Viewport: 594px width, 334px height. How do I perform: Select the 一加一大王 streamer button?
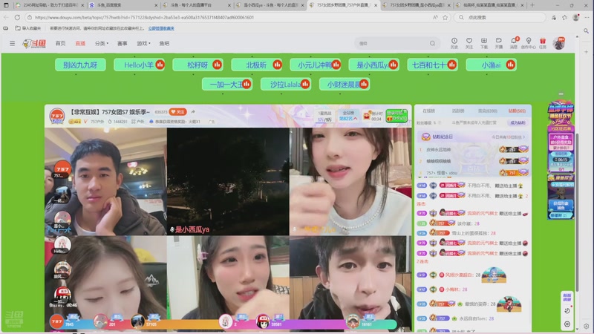[227, 84]
